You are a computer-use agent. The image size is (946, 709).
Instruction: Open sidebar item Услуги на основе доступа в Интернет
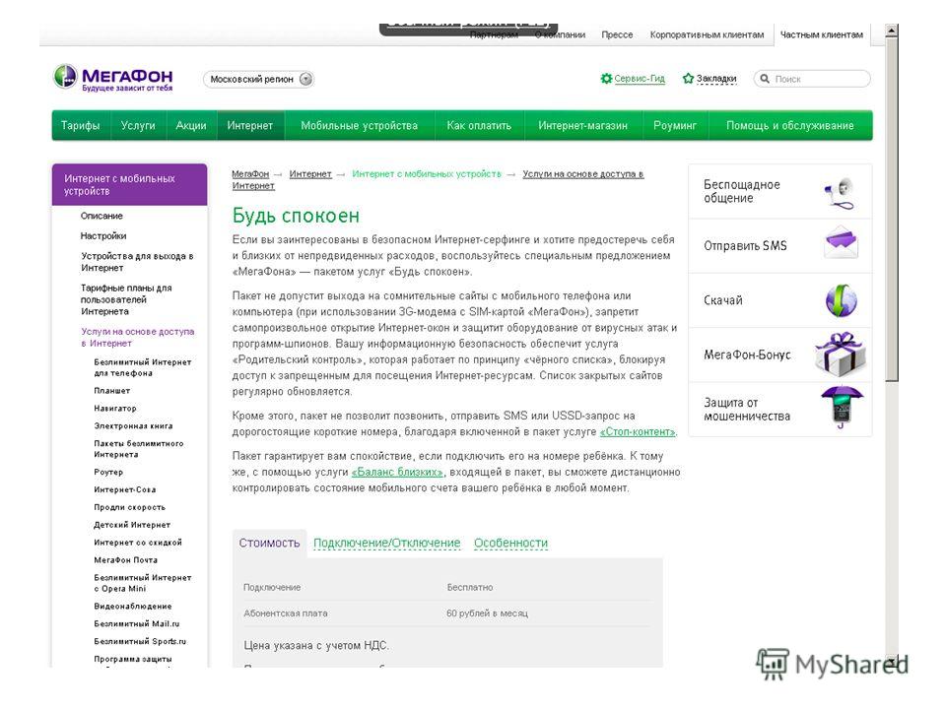click(x=138, y=337)
